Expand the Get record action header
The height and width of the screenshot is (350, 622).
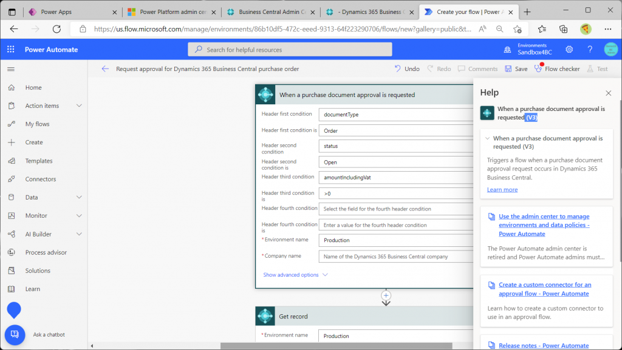[364, 317]
